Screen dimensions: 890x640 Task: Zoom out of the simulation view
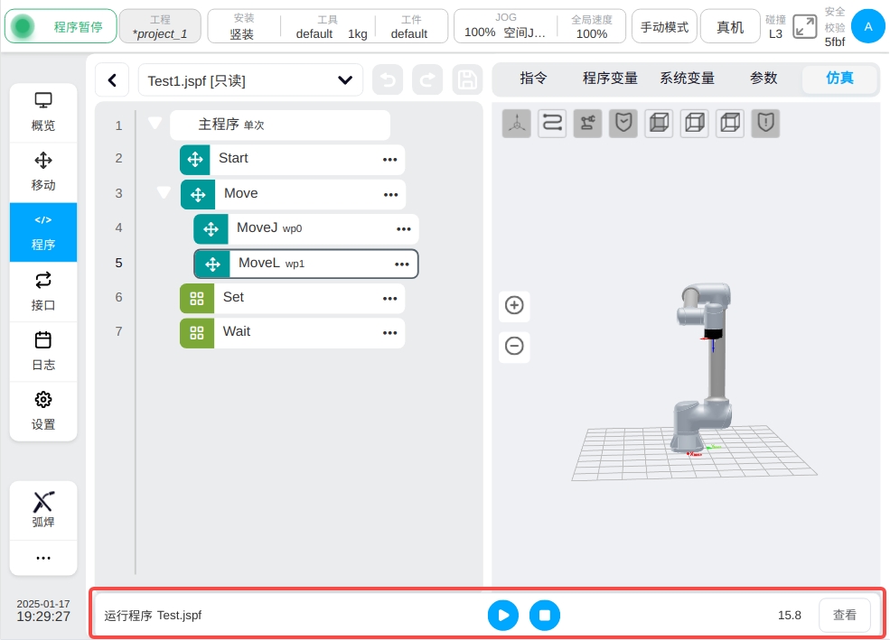(514, 346)
